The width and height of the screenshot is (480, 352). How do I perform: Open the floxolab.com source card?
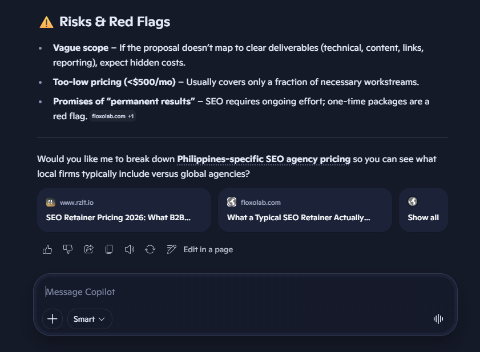pos(305,210)
